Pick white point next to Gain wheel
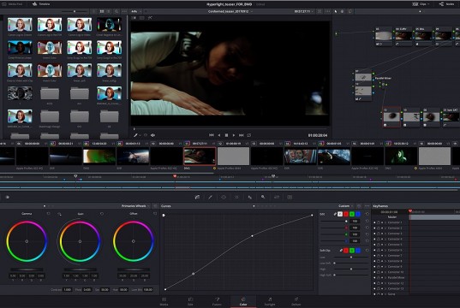Image resolution: width=460 pixels, height=308 pixels. [x=60, y=214]
